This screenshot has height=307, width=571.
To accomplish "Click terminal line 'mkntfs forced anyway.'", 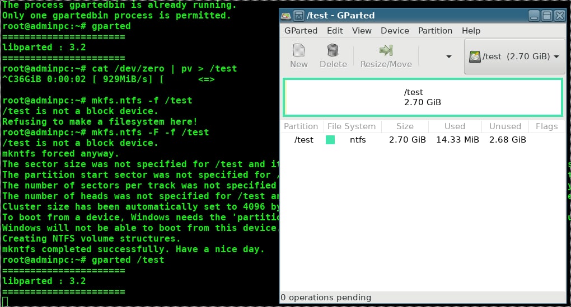I will [x=61, y=154].
